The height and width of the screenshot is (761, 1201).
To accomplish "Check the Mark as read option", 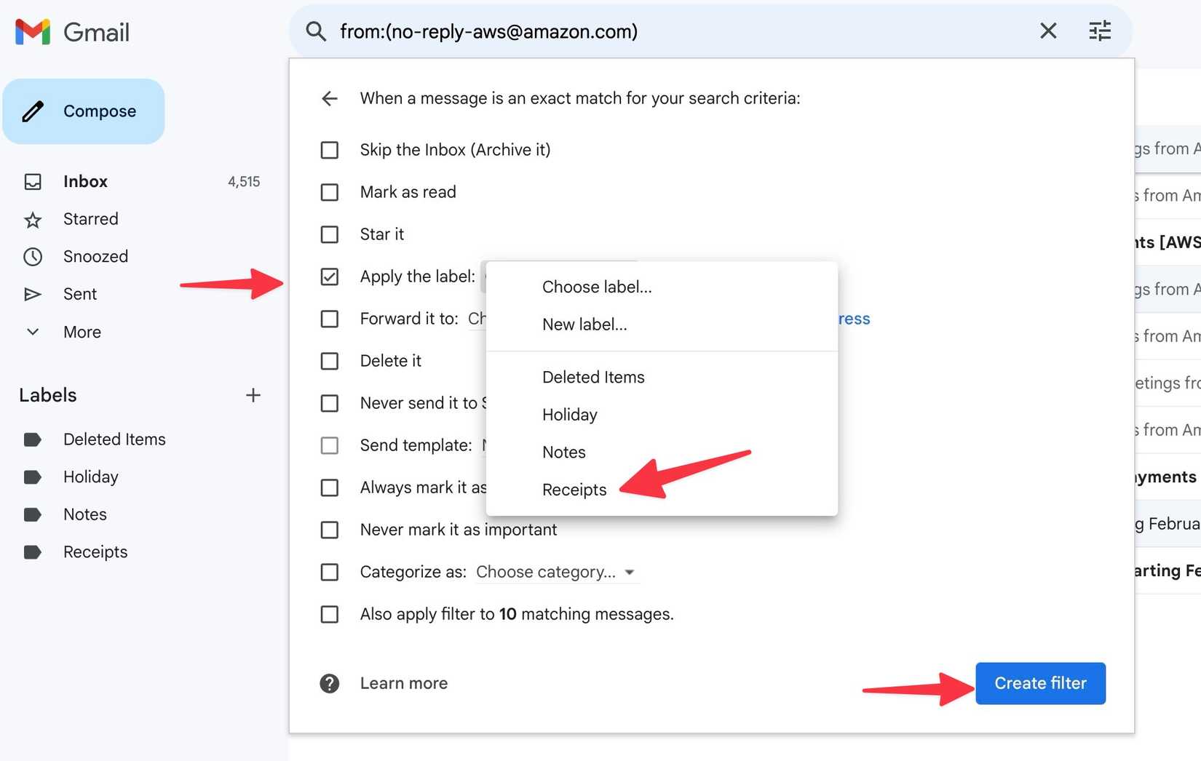I will pyautogui.click(x=330, y=192).
